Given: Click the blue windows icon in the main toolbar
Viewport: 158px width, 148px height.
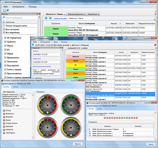Looking at the screenshot, I should coord(8,10).
